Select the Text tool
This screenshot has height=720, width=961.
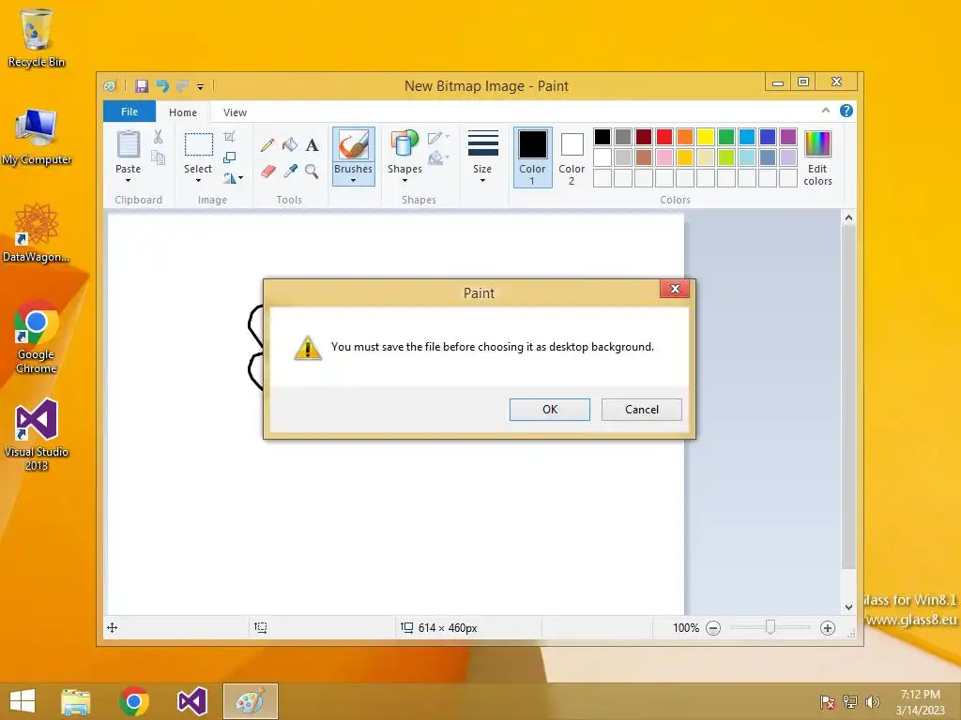point(312,145)
